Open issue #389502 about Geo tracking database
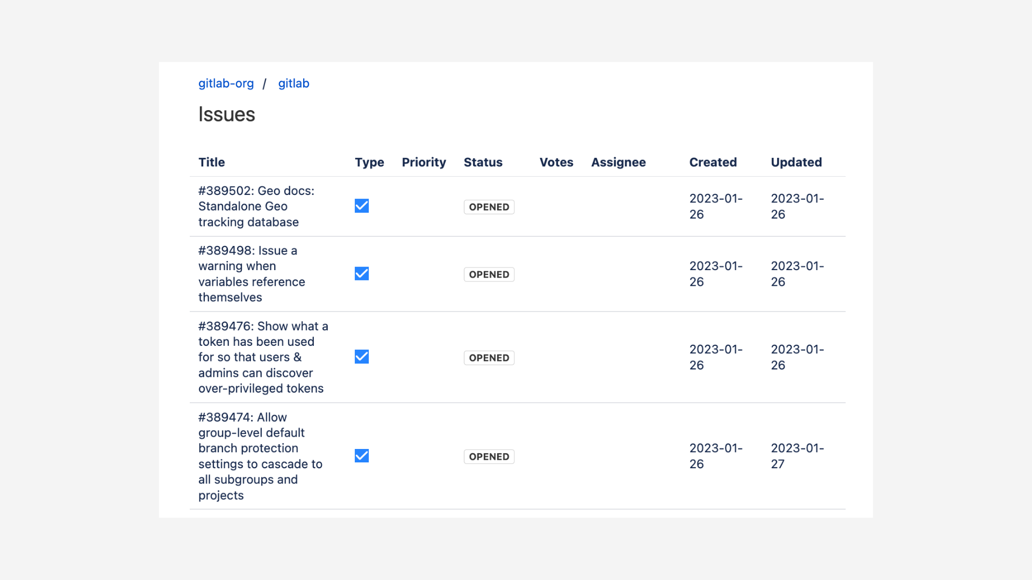The width and height of the screenshot is (1032, 580). click(x=256, y=206)
